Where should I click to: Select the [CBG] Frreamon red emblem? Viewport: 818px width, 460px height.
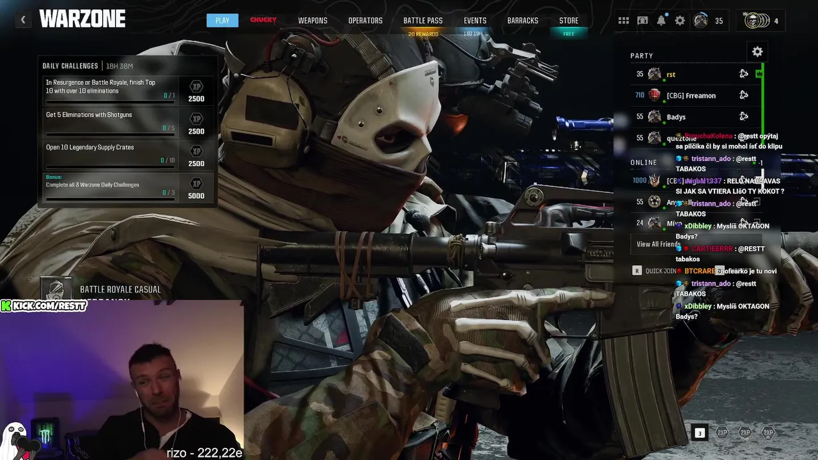(654, 95)
